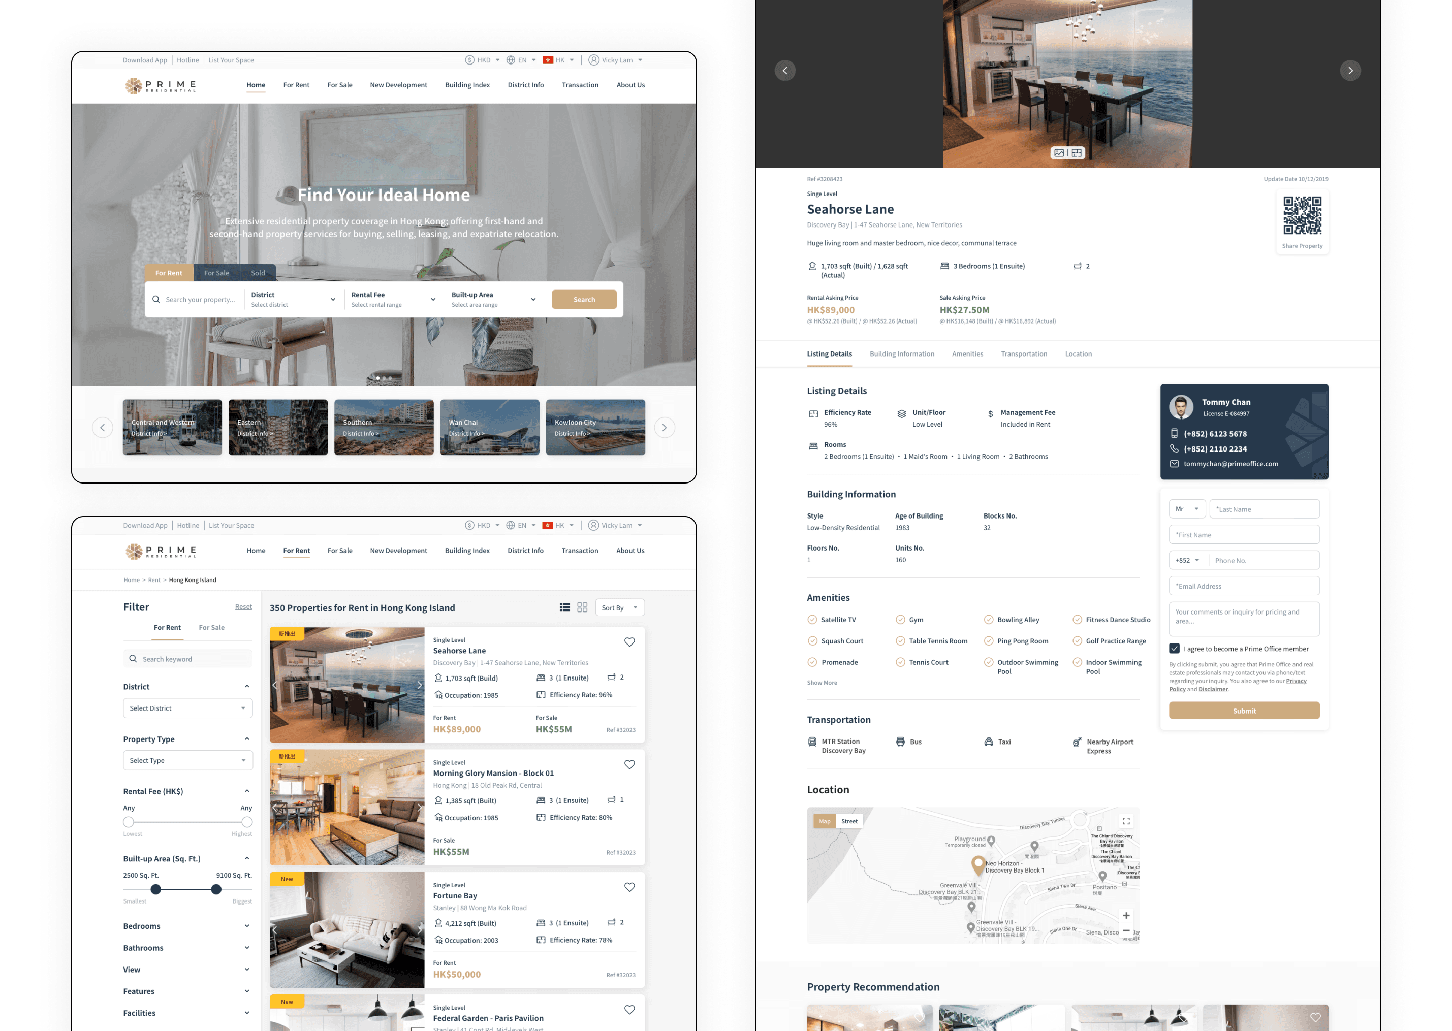Choose For Sale in the Filter panel
The image size is (1452, 1031).
click(211, 628)
